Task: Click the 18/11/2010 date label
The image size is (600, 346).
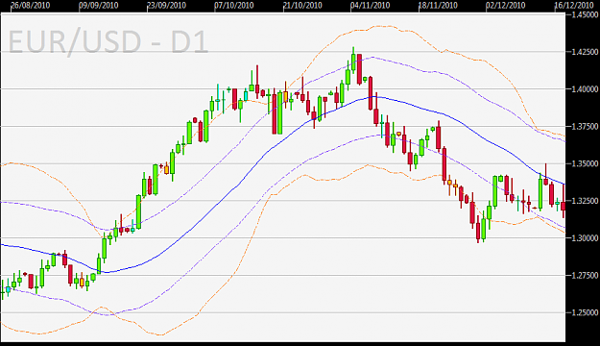Action: [438, 6]
